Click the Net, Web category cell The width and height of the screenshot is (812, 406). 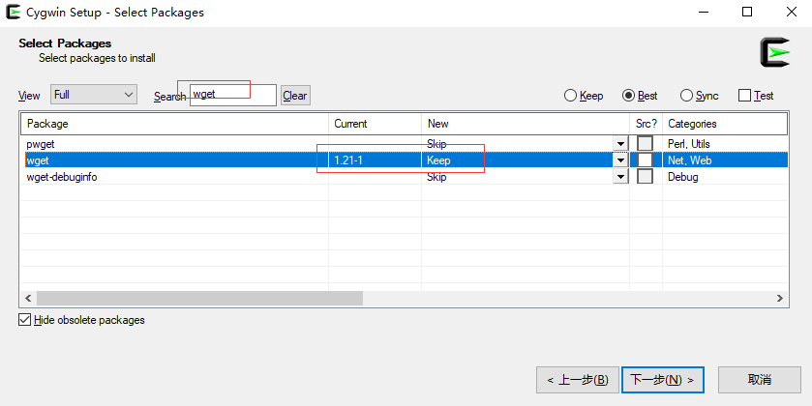coord(690,160)
